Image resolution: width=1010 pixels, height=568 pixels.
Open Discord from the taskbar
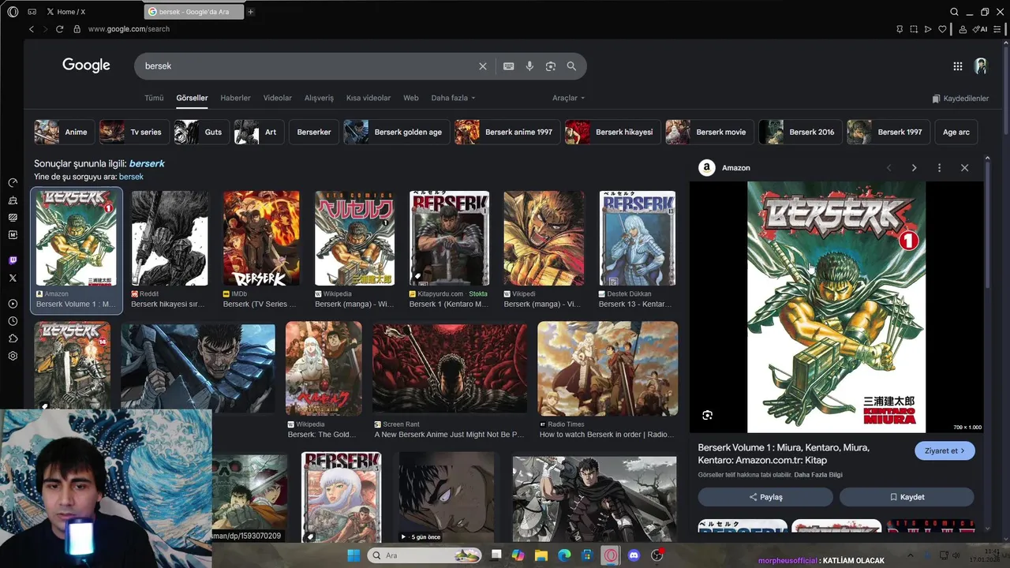(x=634, y=555)
